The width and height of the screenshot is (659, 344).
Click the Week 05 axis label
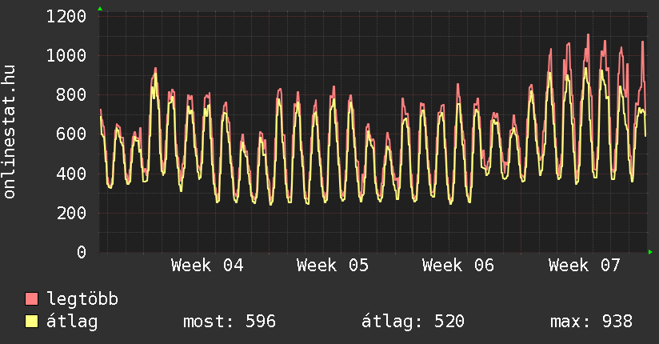(x=333, y=266)
